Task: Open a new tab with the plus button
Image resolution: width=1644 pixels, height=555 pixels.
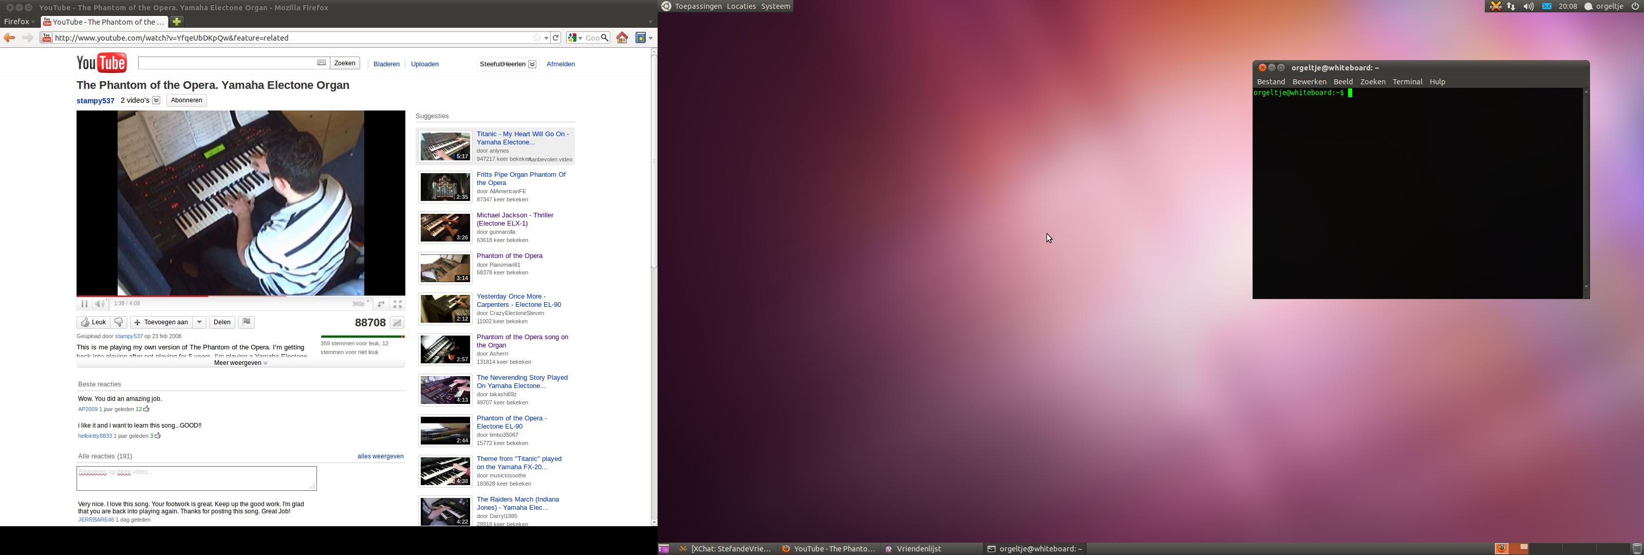Action: point(177,22)
